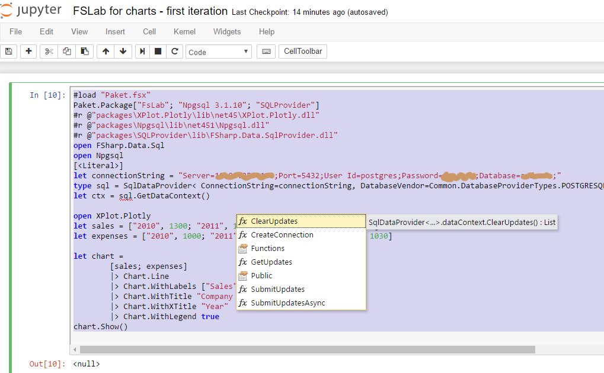Open the command palette keyboard icon
This screenshot has width=604, height=373.
pos(266,52)
